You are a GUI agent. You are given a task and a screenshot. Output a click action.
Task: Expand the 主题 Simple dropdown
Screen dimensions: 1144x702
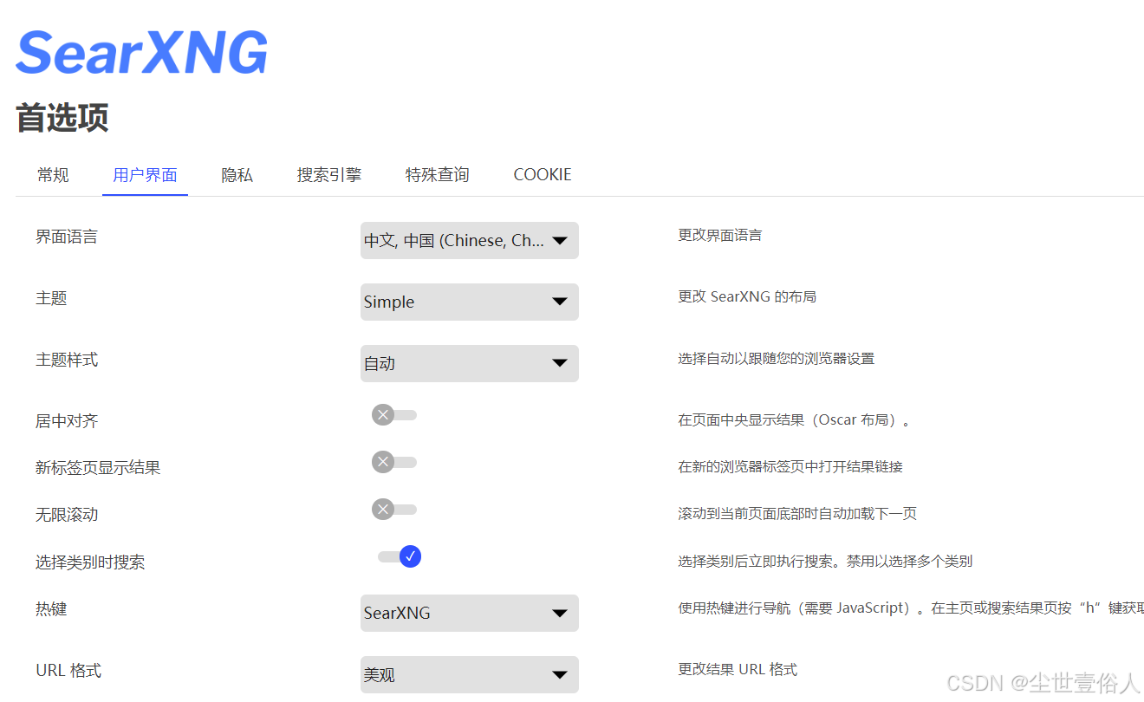pyautogui.click(x=469, y=302)
